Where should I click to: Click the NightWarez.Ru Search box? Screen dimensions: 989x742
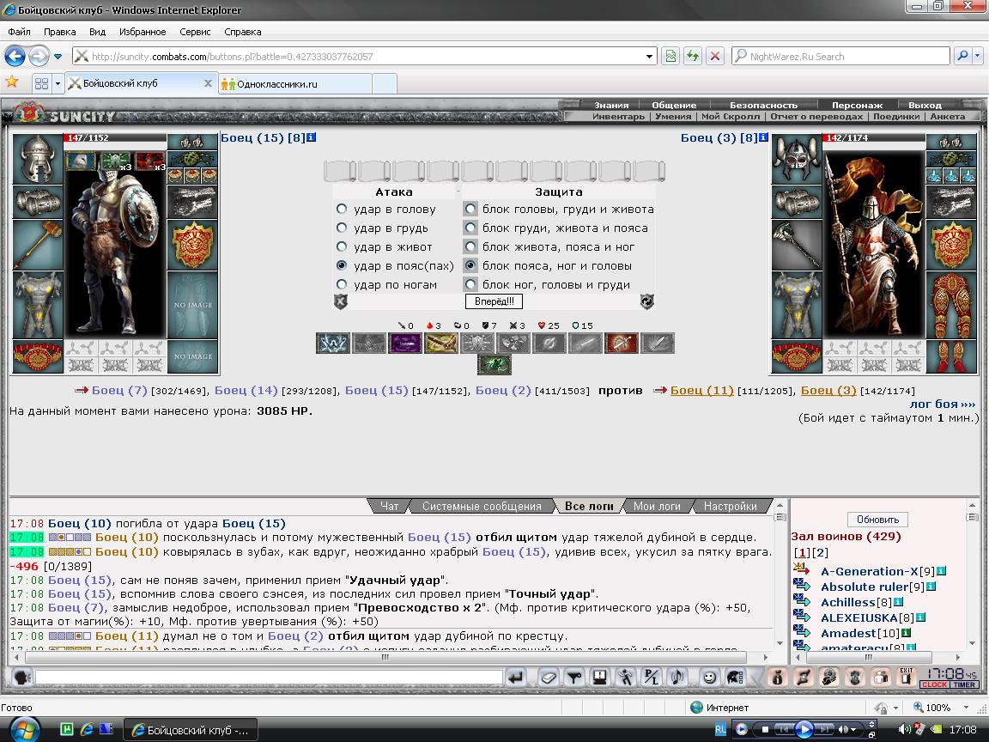pos(840,56)
